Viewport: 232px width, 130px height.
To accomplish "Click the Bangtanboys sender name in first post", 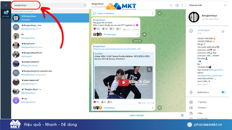I will [99, 20].
